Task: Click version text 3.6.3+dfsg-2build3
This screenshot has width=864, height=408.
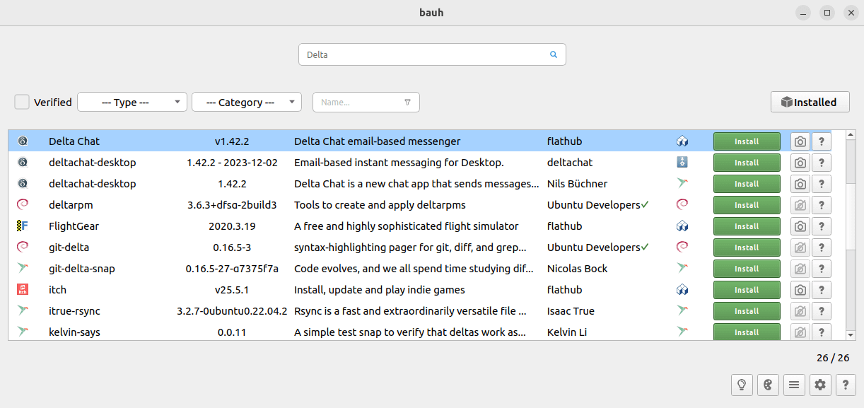Action: click(x=232, y=205)
